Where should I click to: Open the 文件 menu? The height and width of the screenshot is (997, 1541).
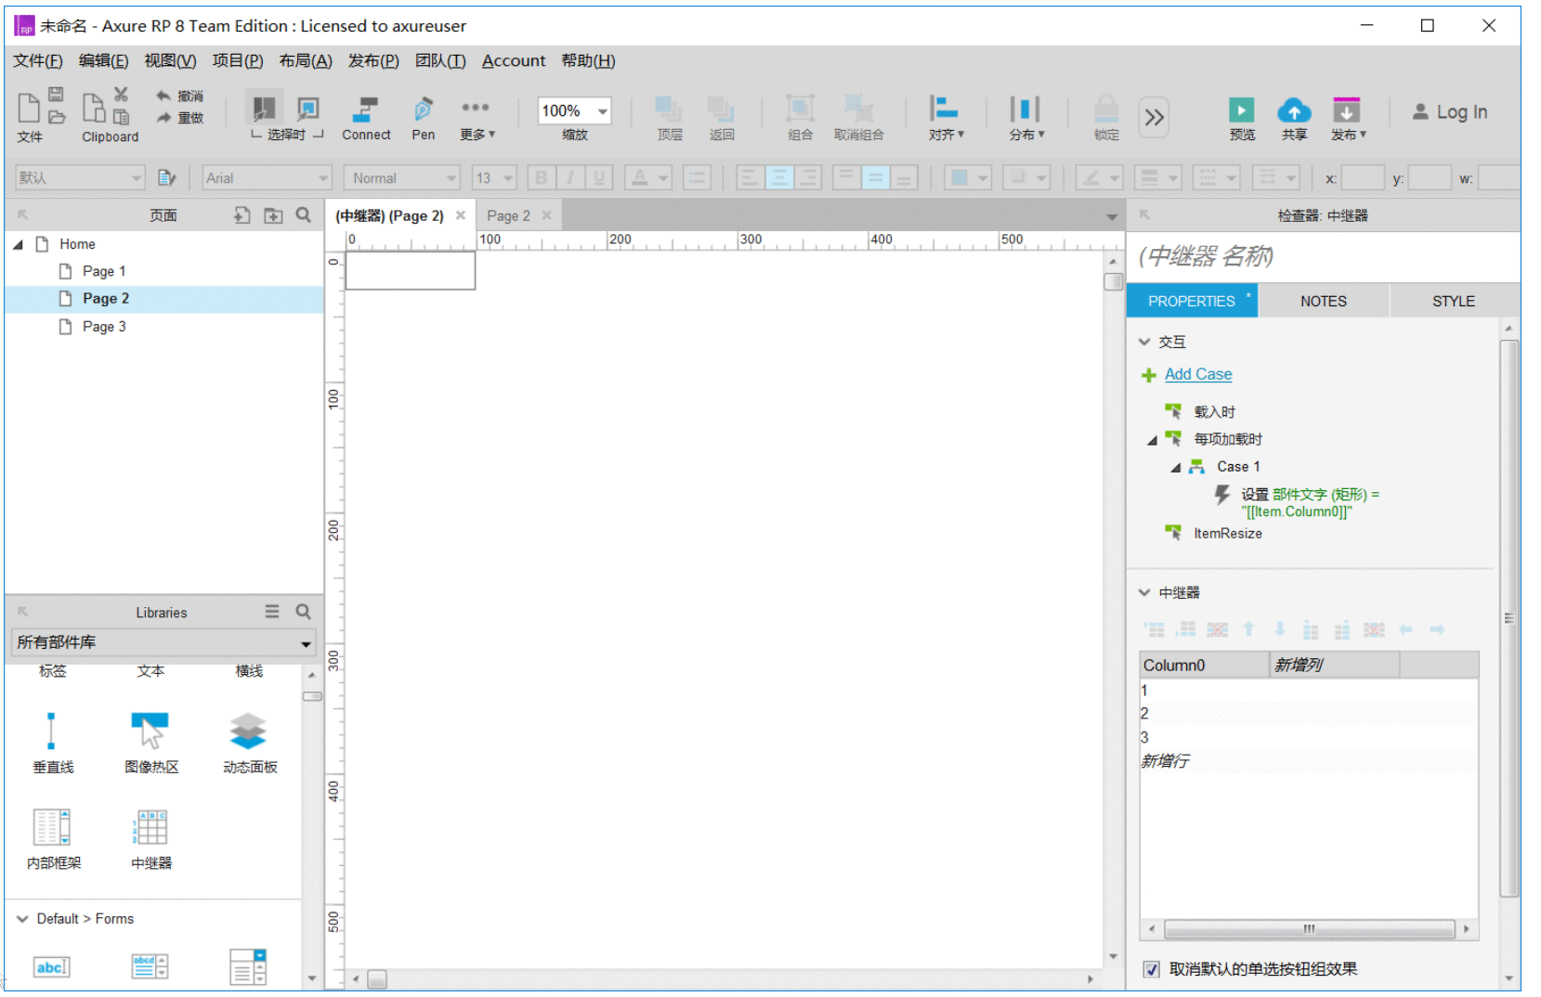37,60
